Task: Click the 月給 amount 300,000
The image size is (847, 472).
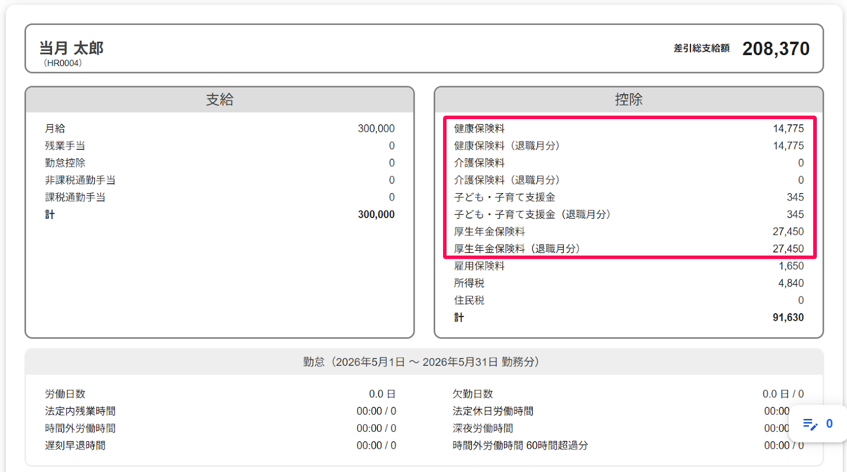Action: click(376, 129)
